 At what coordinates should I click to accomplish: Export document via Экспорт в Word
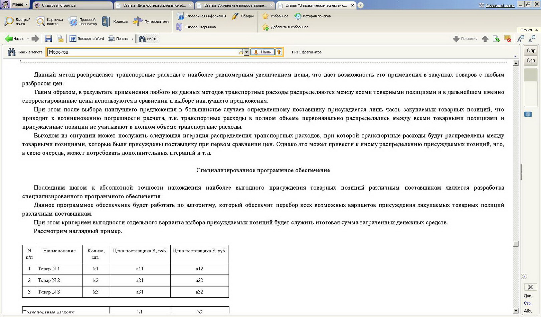(87, 39)
